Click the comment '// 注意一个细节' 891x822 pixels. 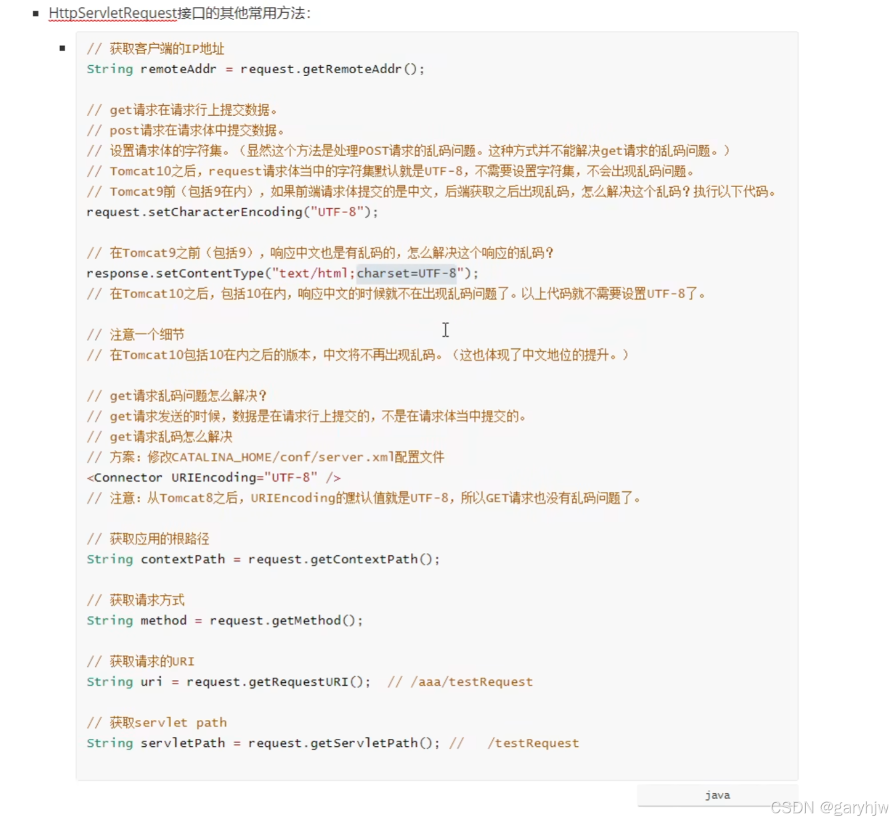tap(136, 334)
